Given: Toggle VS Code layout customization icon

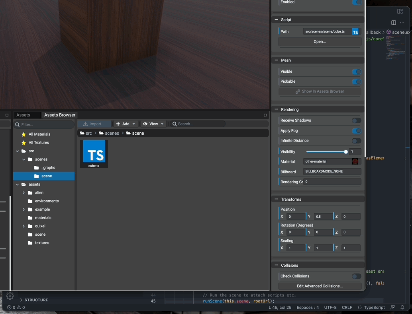Looking at the screenshot, I should 400,11.
